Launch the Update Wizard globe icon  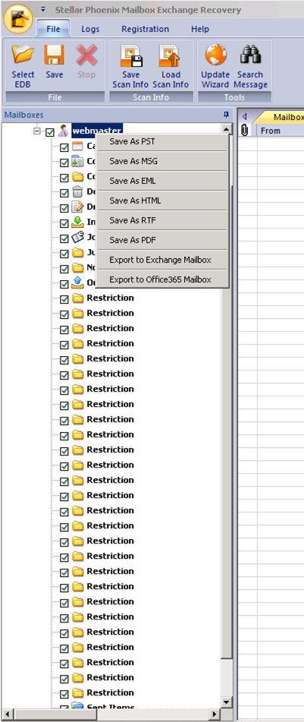coord(215,55)
